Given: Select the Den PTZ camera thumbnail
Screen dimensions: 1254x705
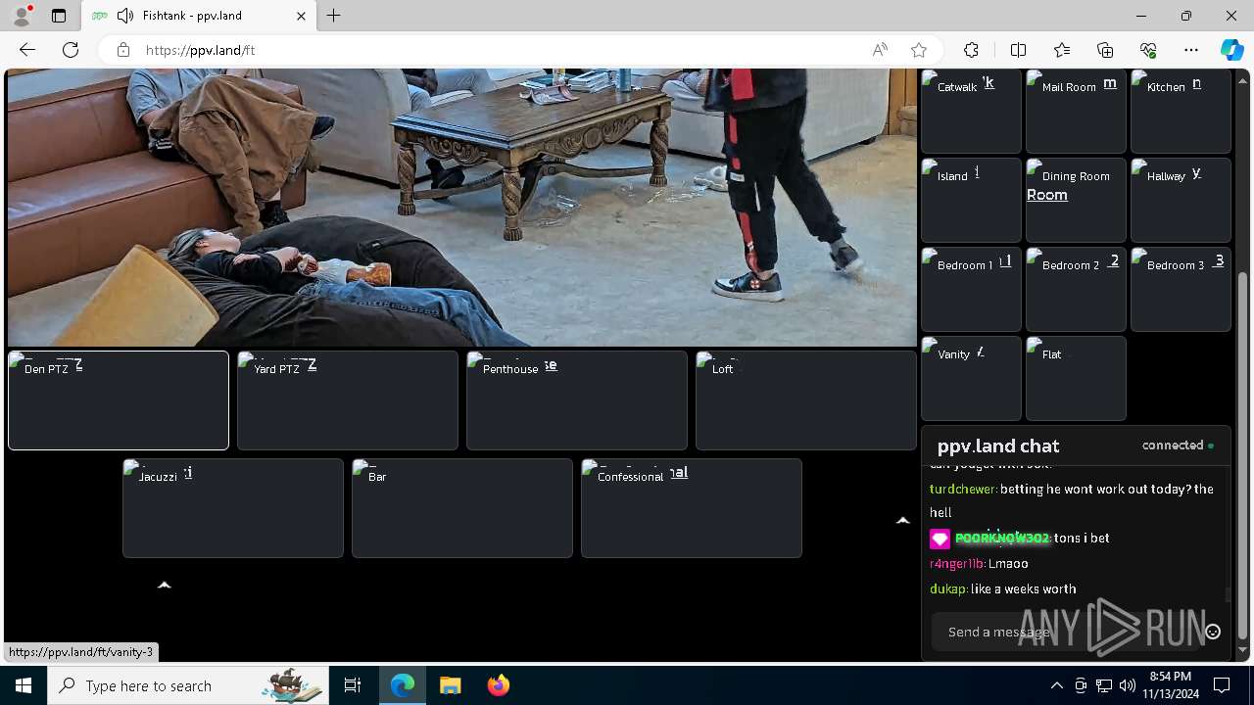Looking at the screenshot, I should point(119,400).
